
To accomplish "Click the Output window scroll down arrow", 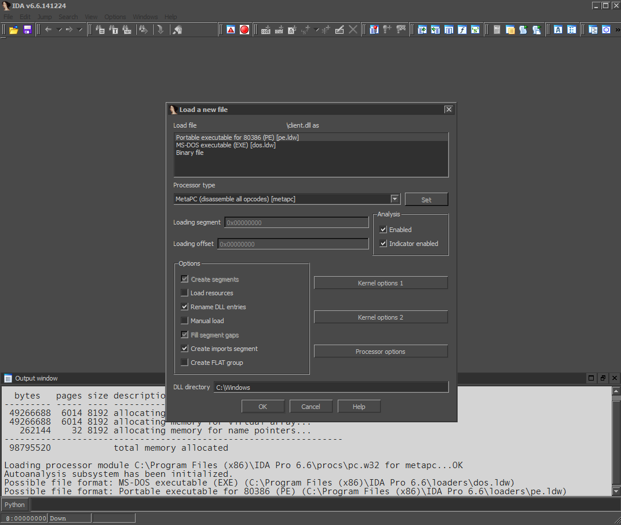I will coord(616,491).
